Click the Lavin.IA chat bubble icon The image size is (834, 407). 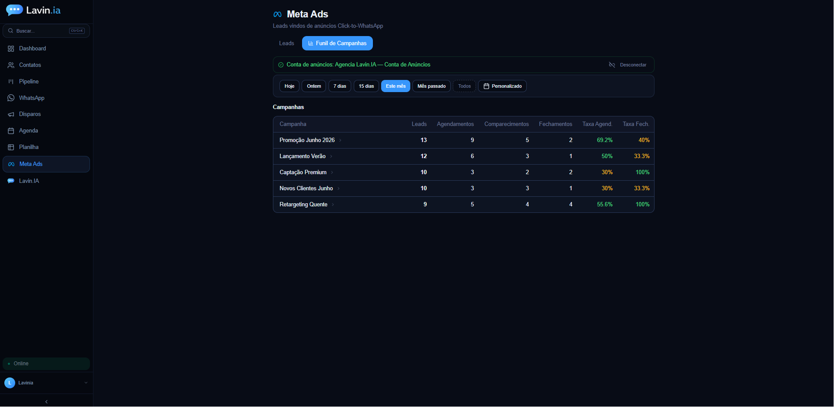click(x=11, y=181)
